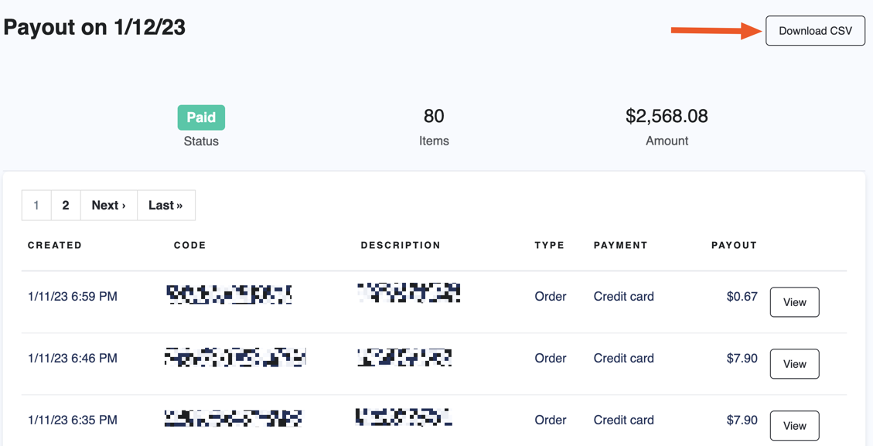Open View for the 6:46 PM order
The width and height of the screenshot is (873, 446).
(794, 364)
